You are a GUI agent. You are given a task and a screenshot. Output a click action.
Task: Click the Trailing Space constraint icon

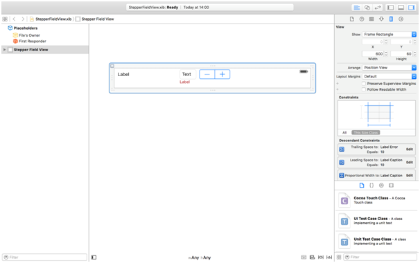(x=342, y=149)
